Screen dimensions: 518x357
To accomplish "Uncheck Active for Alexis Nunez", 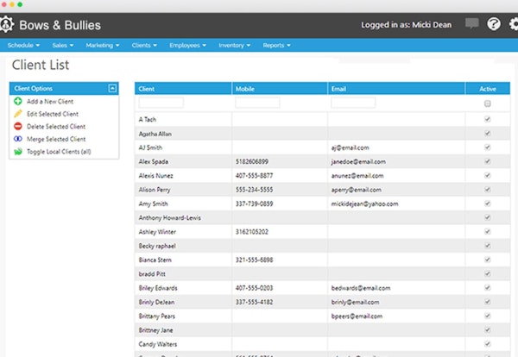I will [487, 175].
